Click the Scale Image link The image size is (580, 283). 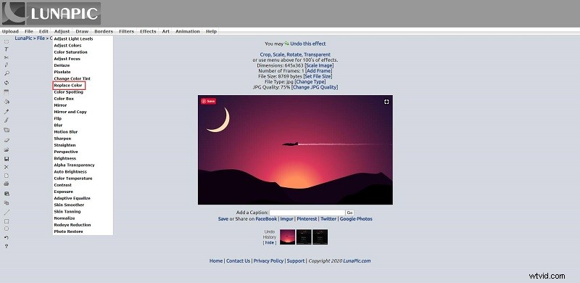[319, 65]
